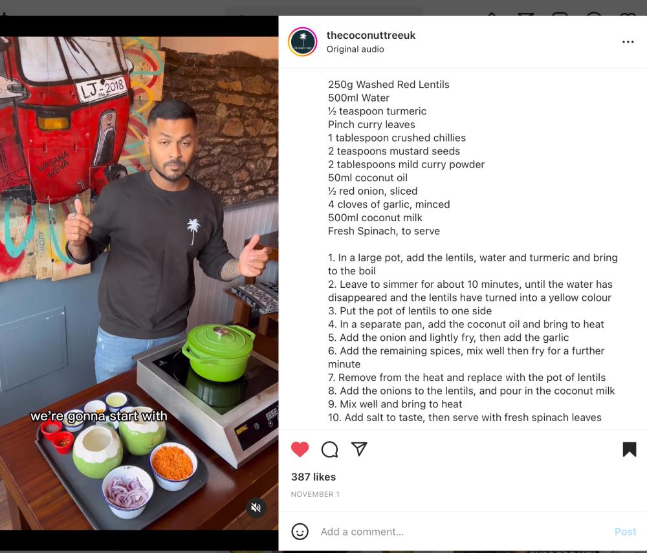Share the post with the paper plane icon
This screenshot has height=553, width=647.
point(359,449)
